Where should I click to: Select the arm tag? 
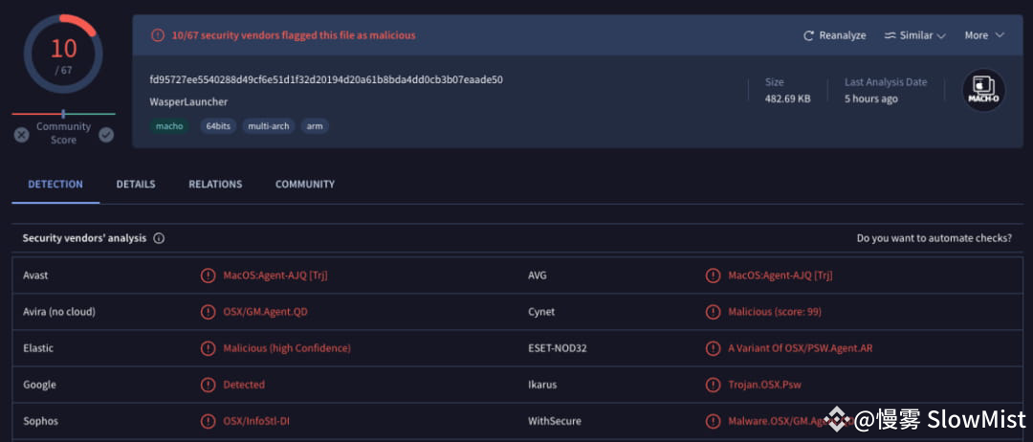point(315,126)
